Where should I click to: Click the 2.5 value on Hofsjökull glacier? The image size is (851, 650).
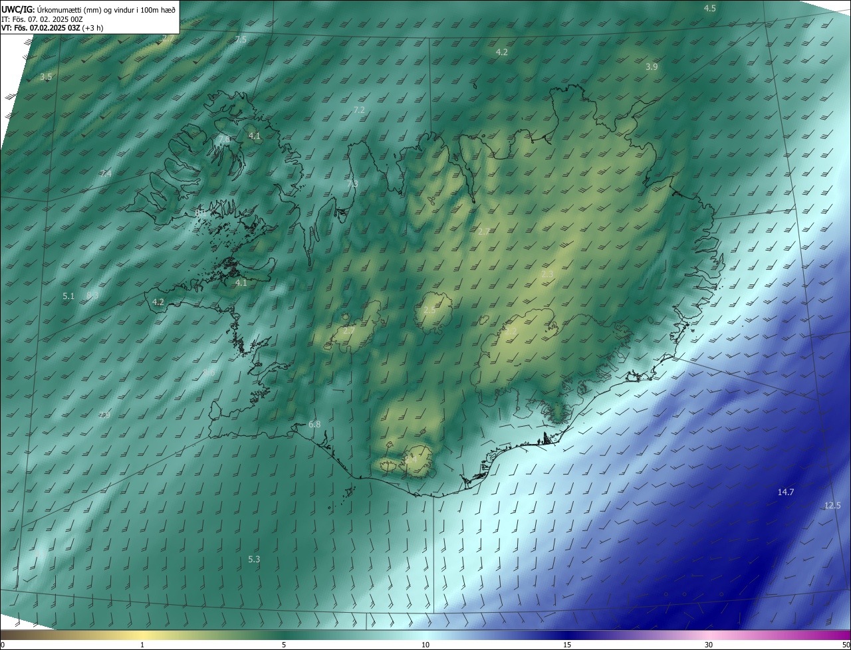[x=429, y=310]
